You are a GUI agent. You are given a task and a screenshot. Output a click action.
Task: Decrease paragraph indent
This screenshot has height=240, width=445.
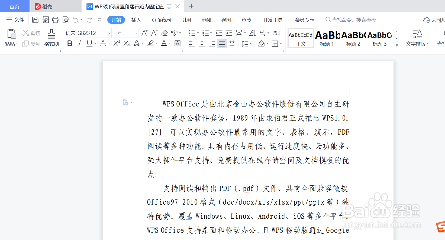(219, 33)
